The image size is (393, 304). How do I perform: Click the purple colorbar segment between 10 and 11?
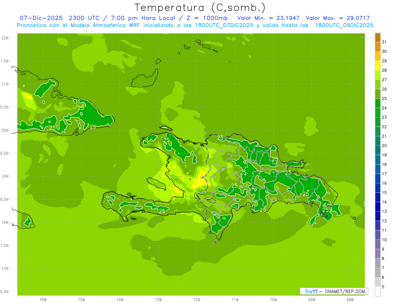pyautogui.click(x=378, y=235)
